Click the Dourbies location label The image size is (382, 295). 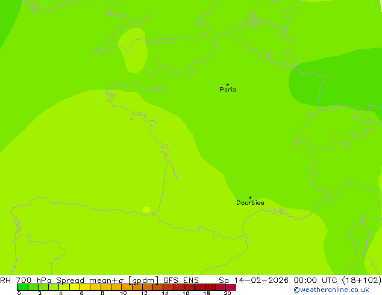[x=250, y=202]
